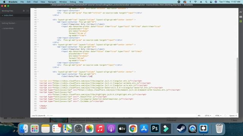The image size is (243, 136).
Task: Open QuickTime Player in the Dock
Action: click(193, 128)
